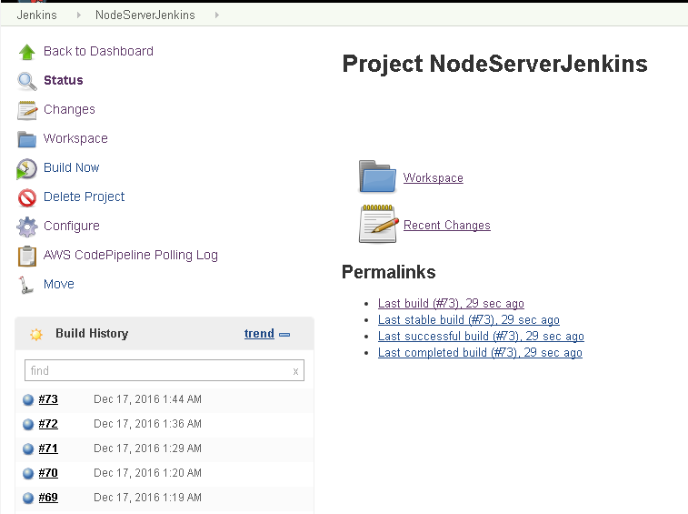Open Last build (#73) permalink

pos(451,304)
